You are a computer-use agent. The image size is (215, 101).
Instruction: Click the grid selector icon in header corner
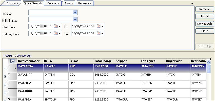coord(12,61)
